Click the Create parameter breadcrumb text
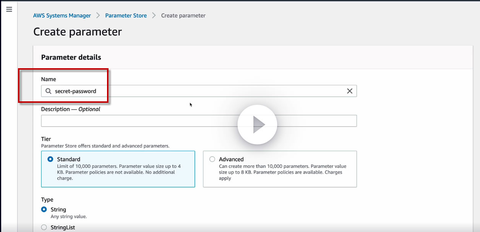The width and height of the screenshot is (480, 232). coord(183,16)
